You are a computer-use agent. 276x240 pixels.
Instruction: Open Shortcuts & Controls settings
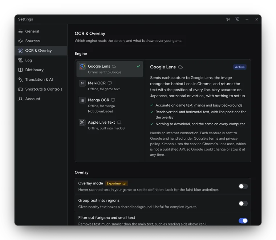[41, 89]
